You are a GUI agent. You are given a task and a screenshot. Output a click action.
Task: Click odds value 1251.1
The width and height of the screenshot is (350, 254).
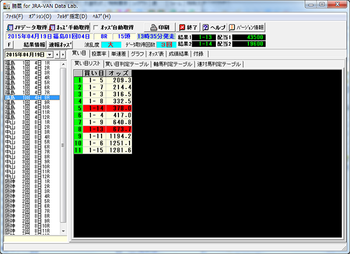tap(119, 143)
